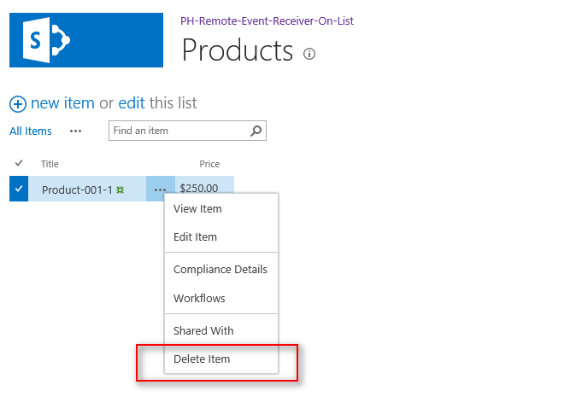Toggle the Product-001-1 row checkbox
The height and width of the screenshot is (420, 588).
[19, 189]
